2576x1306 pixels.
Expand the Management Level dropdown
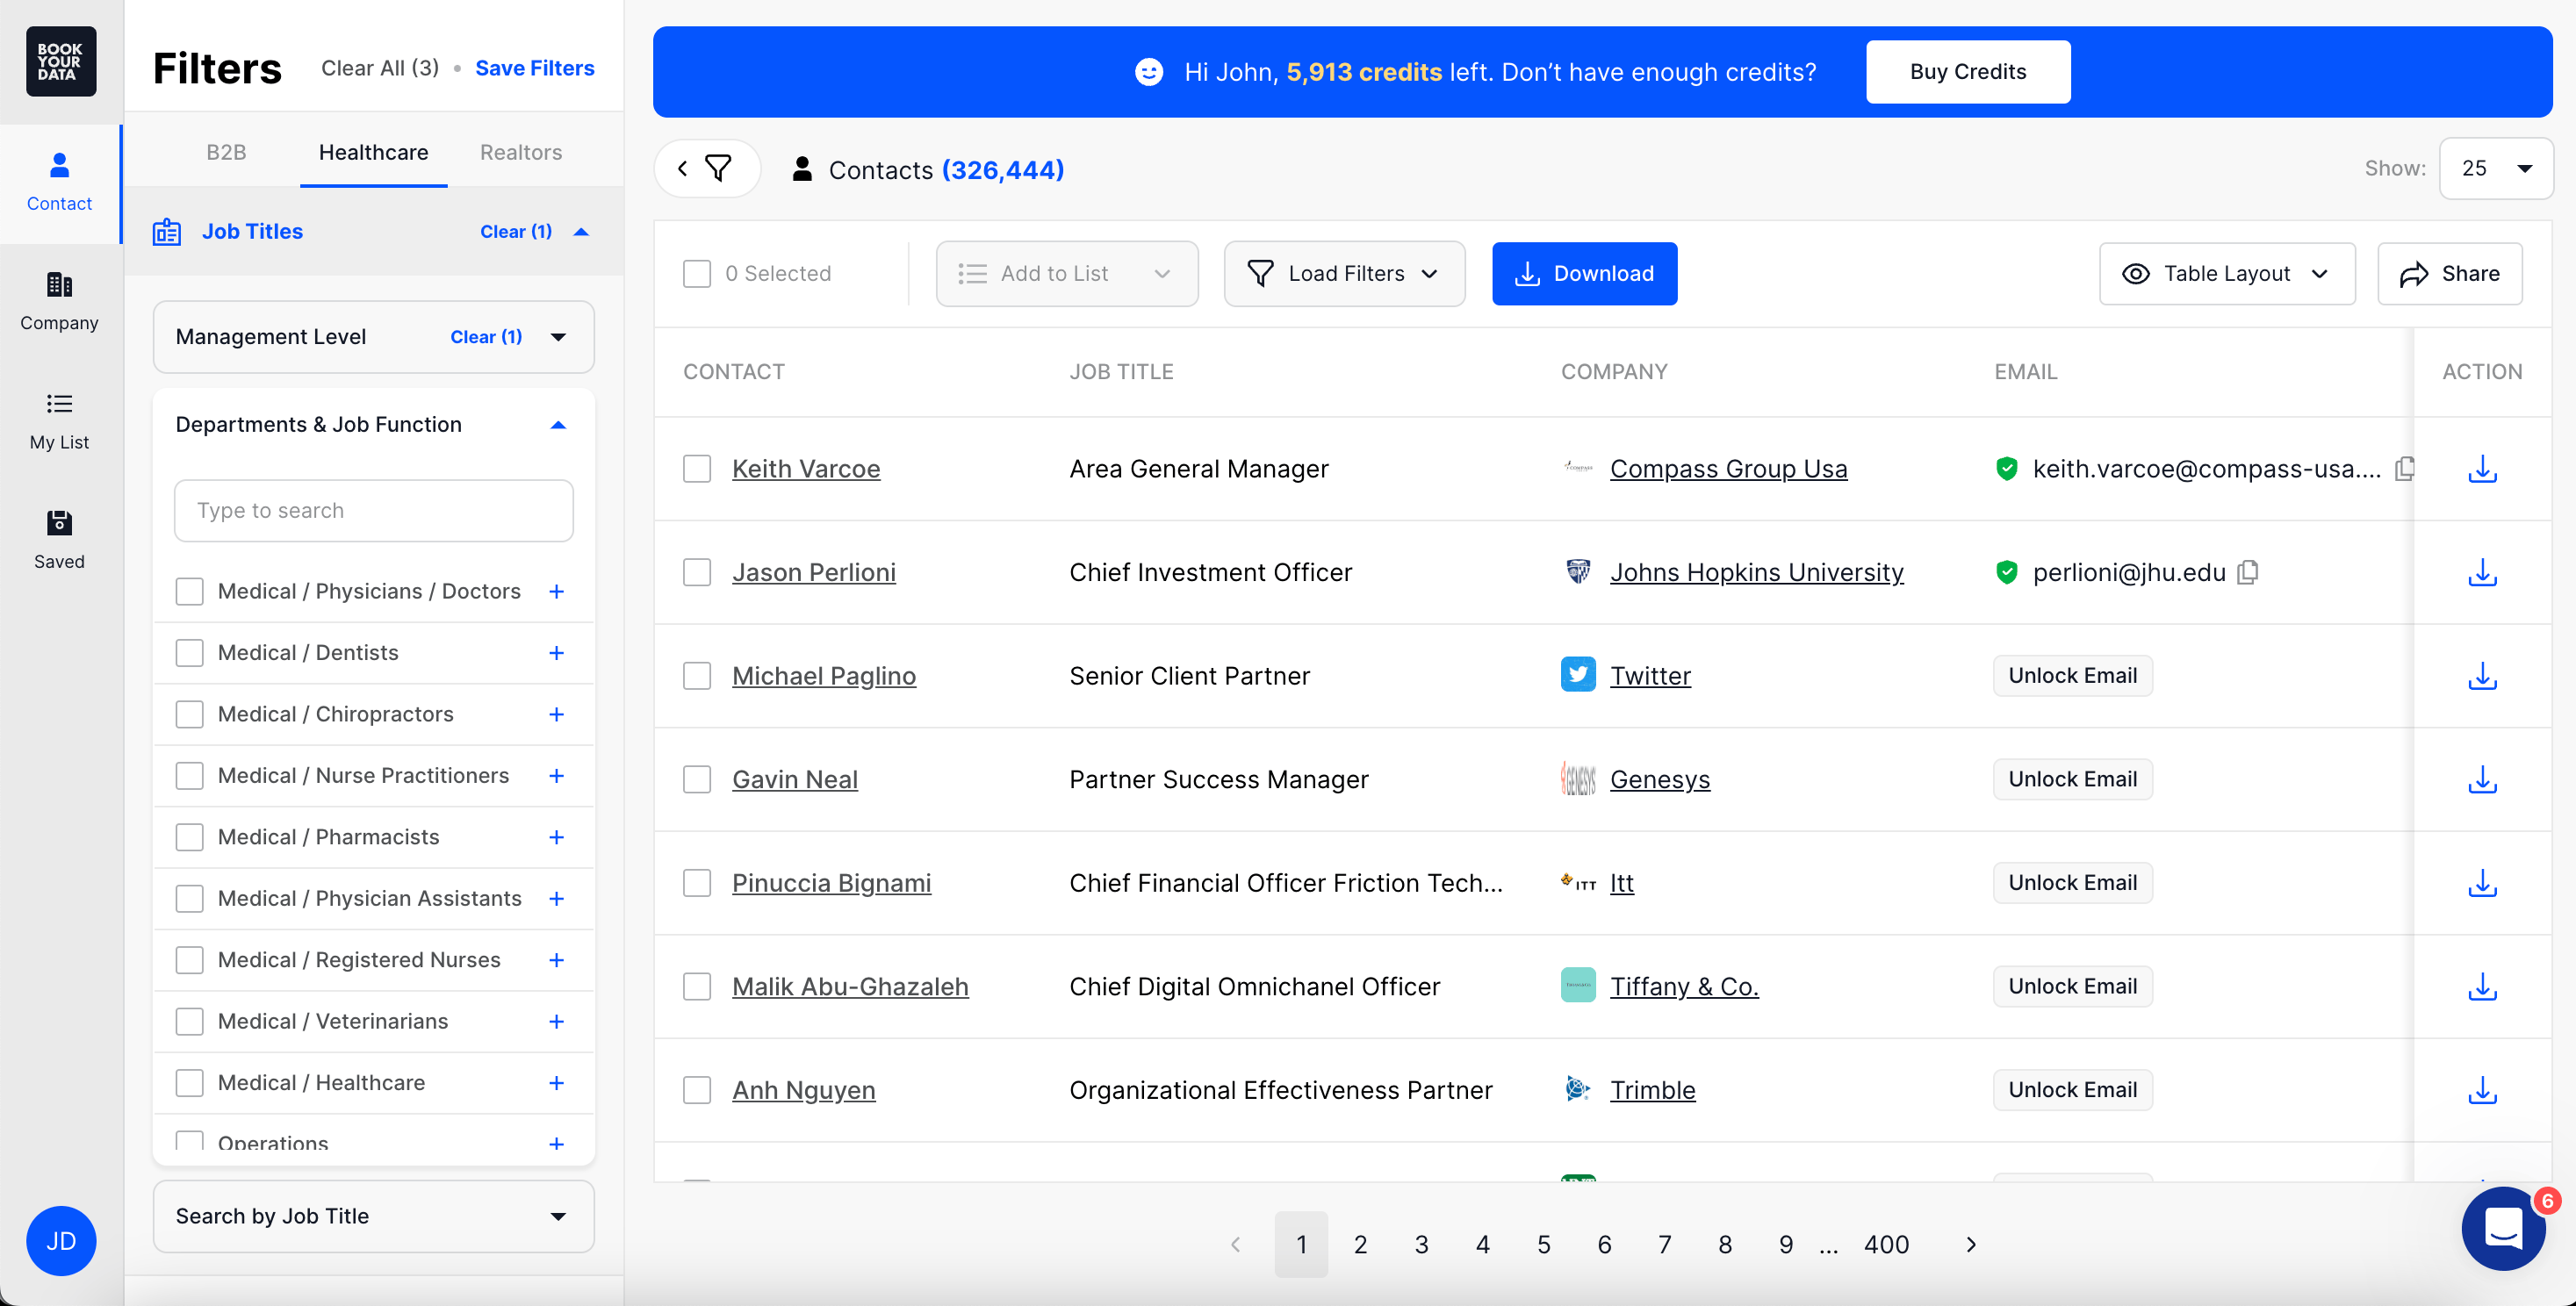(x=558, y=337)
